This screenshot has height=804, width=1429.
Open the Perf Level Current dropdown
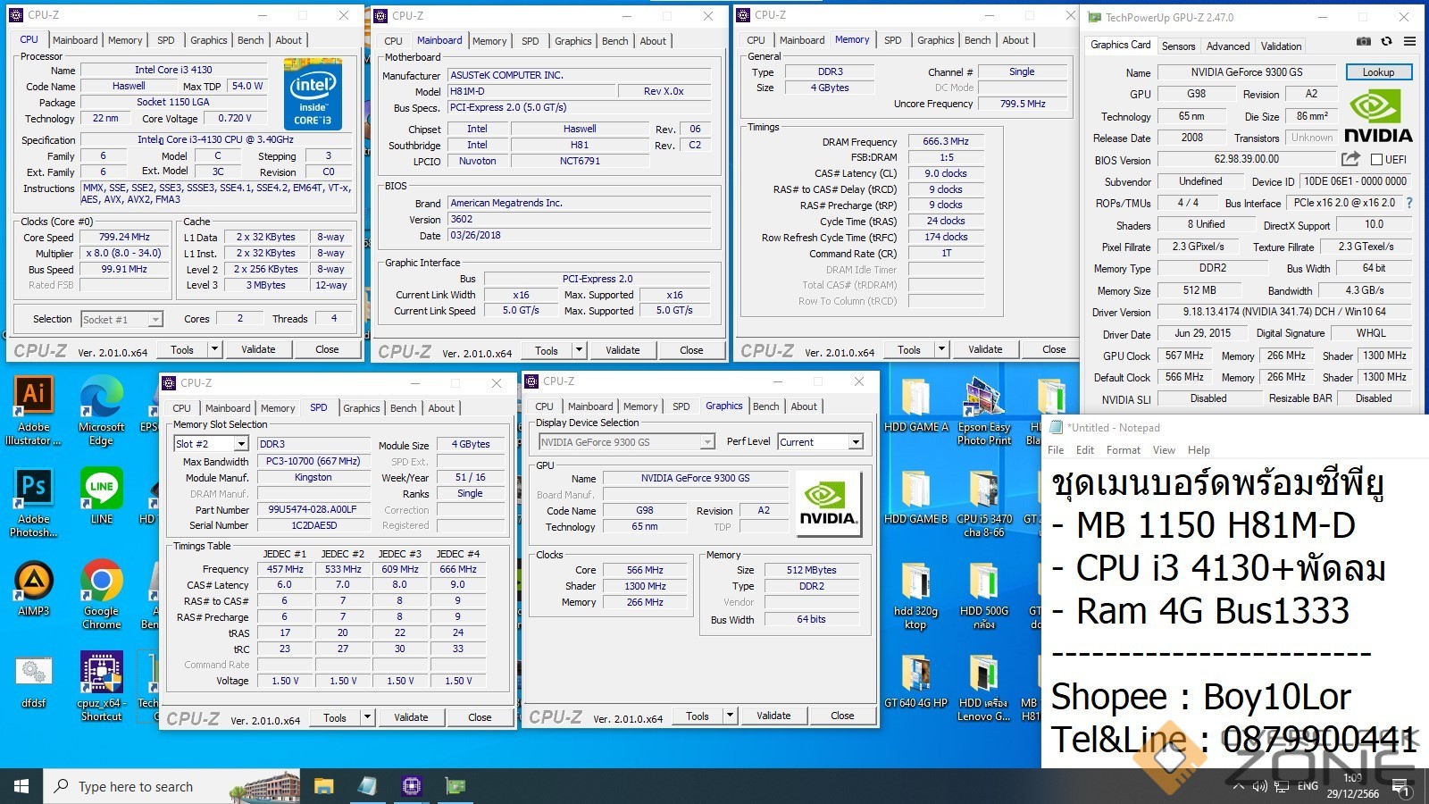click(855, 442)
